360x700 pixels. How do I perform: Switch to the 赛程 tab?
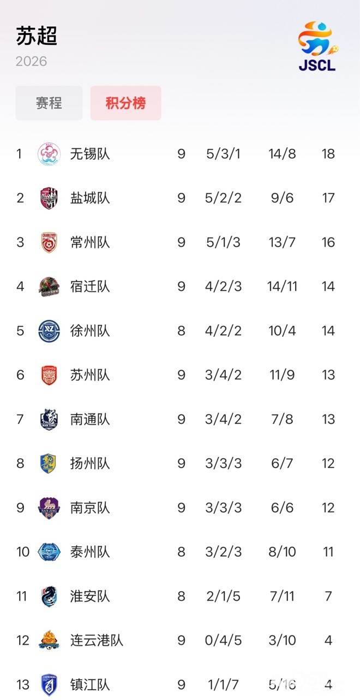49,103
